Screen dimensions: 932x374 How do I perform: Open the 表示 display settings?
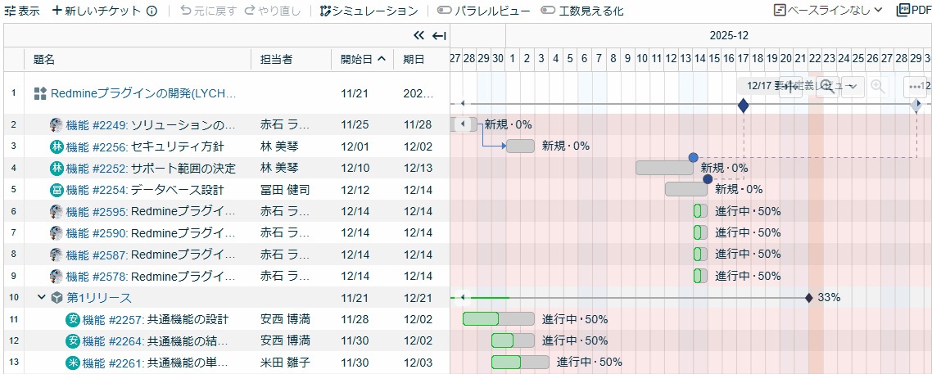coord(22,11)
